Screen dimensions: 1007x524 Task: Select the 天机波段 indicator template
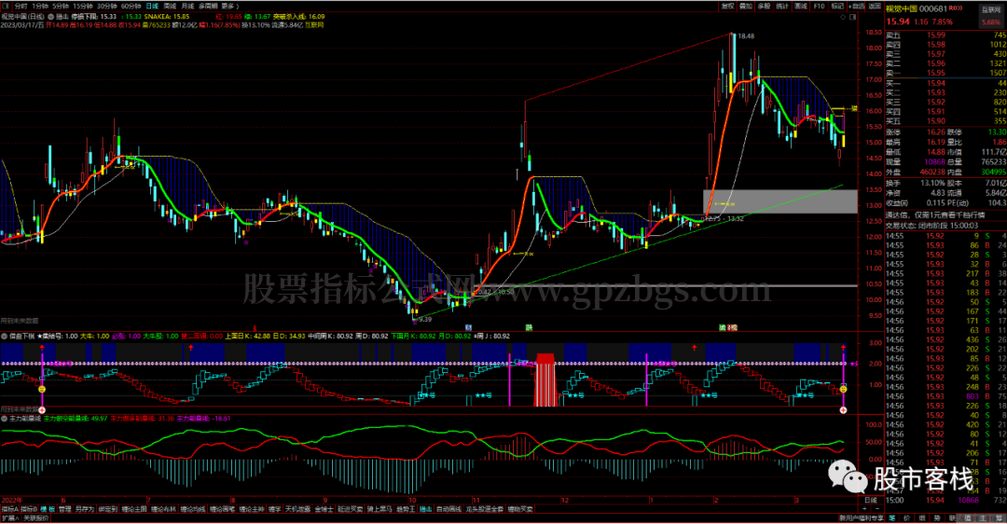(x=298, y=509)
